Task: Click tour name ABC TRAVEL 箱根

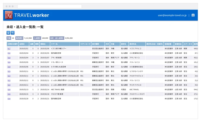Action: pyautogui.click(x=58, y=89)
